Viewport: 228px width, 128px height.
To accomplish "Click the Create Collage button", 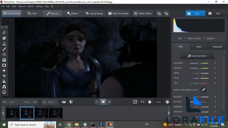I will [x=143, y=13].
